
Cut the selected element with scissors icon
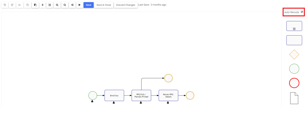click(x=20, y=5)
